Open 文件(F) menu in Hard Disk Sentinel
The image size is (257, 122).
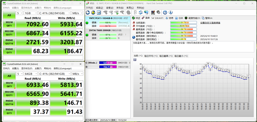click(x=90, y=8)
